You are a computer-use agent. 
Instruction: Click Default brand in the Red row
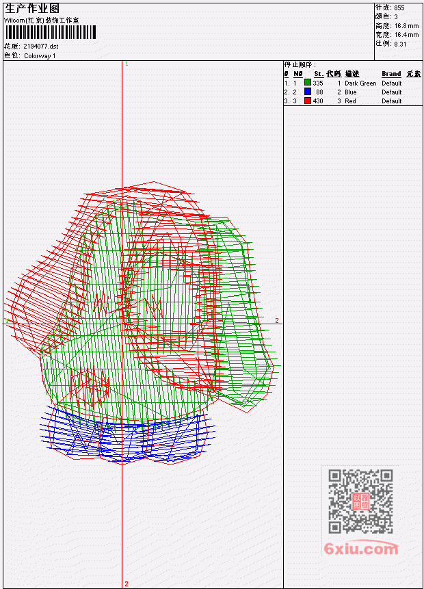click(x=392, y=101)
